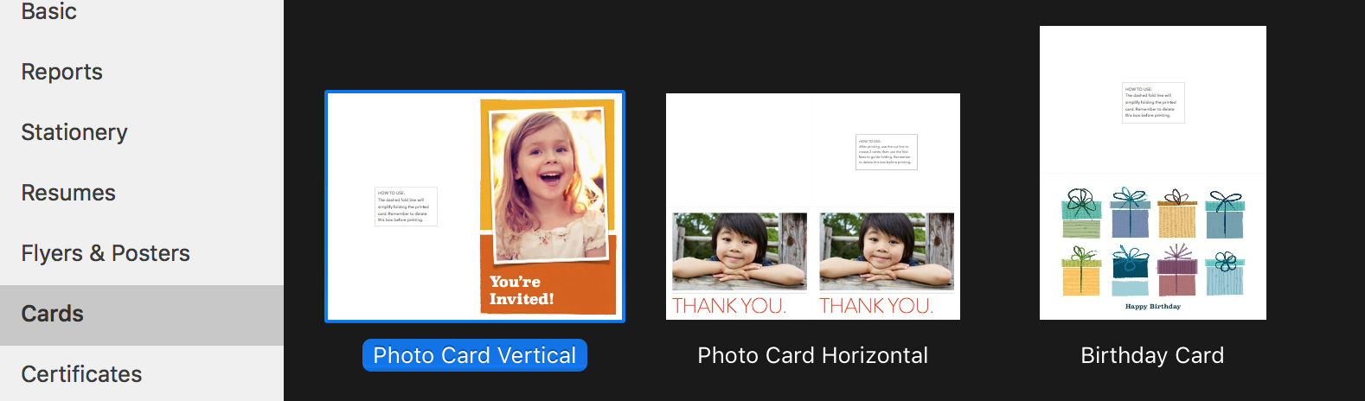Click the right THANK YOU boy photo
Image resolution: width=1365 pixels, height=401 pixels.
(x=887, y=251)
